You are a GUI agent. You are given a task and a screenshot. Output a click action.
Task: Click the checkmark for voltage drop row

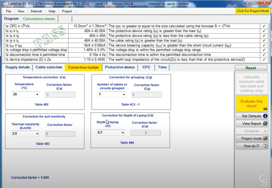(x=264, y=50)
